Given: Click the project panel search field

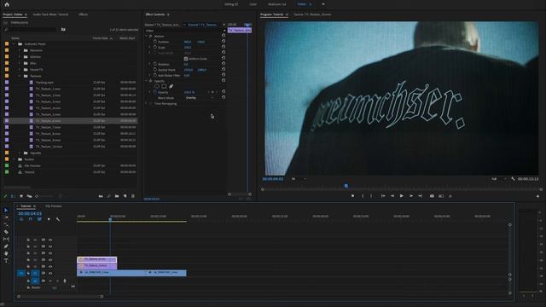Looking at the screenshot, I should pos(32,30).
